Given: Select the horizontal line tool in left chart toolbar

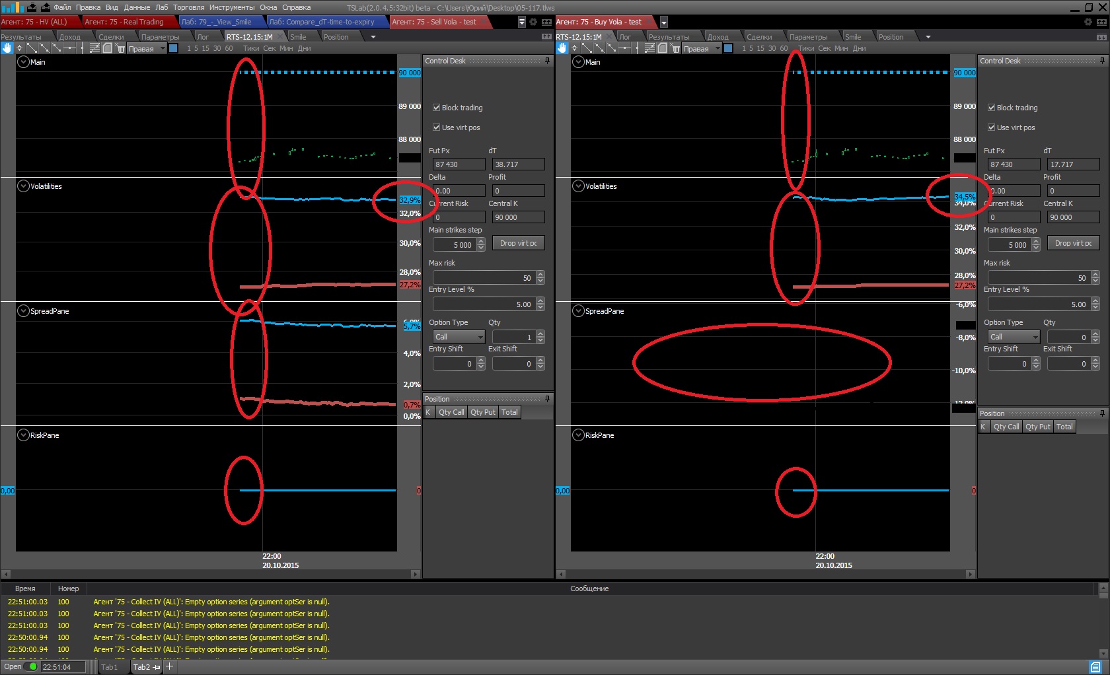Looking at the screenshot, I should click(x=69, y=48).
